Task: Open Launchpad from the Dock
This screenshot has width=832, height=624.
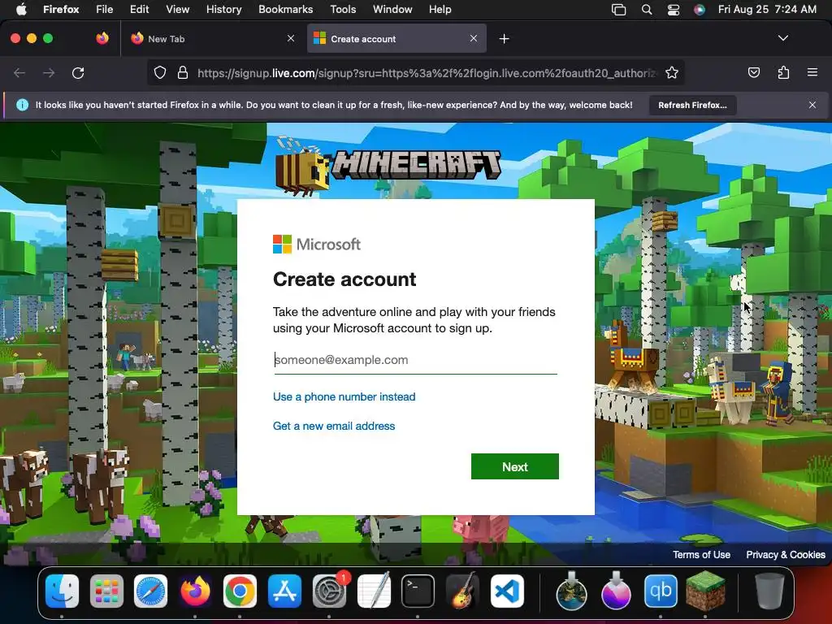Action: [x=106, y=591]
